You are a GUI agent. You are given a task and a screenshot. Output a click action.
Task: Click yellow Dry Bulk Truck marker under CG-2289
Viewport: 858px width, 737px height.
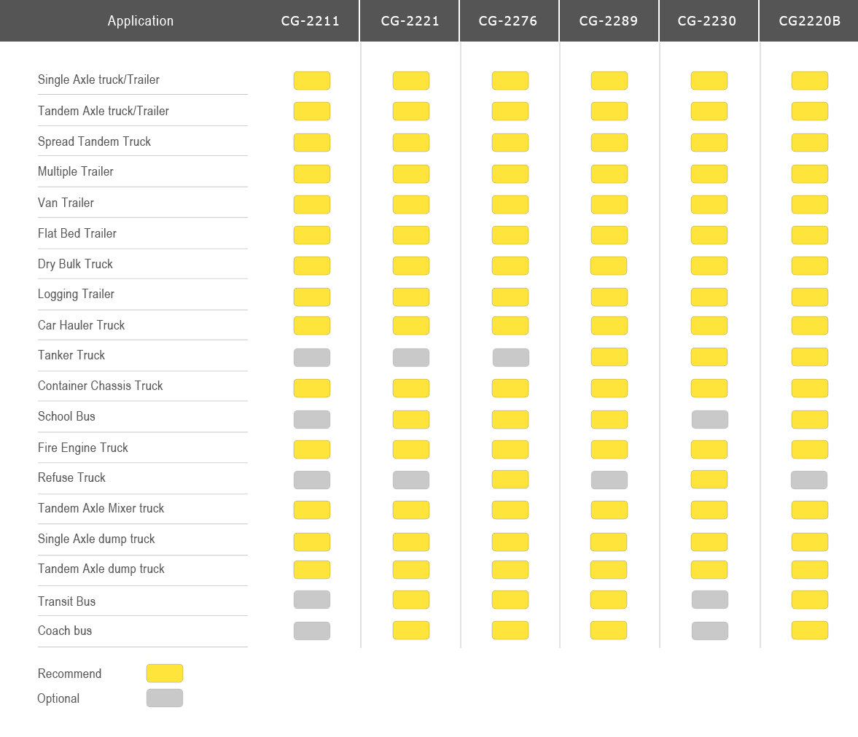609,266
